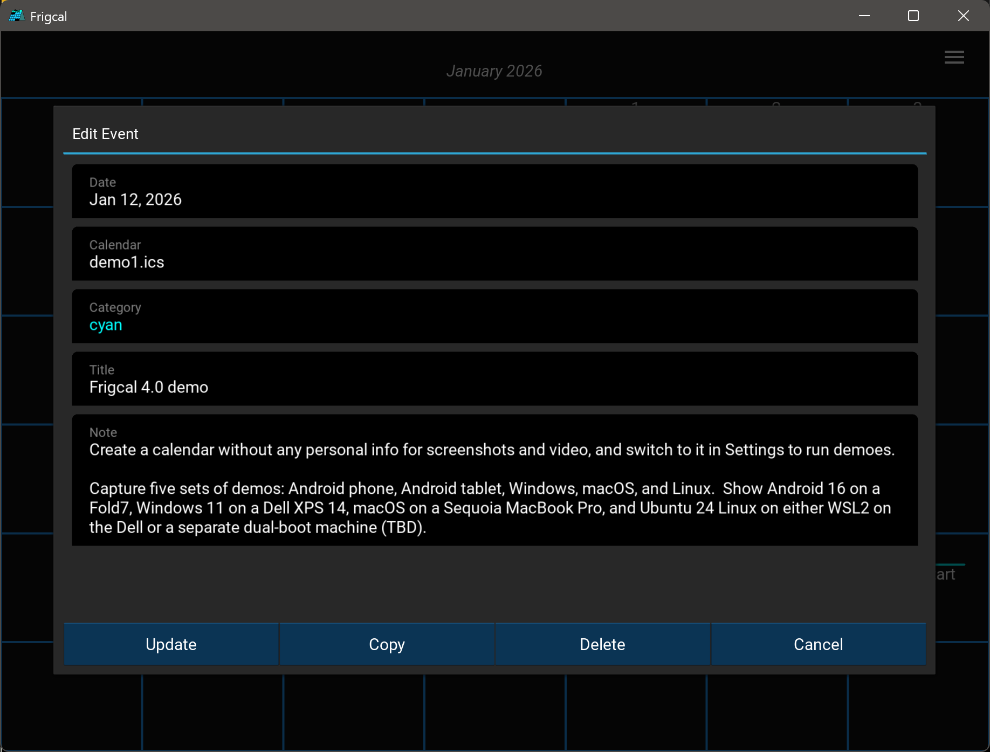Image resolution: width=990 pixels, height=752 pixels.
Task: Click the Frigcal app icon in title bar
Action: pyautogui.click(x=16, y=16)
